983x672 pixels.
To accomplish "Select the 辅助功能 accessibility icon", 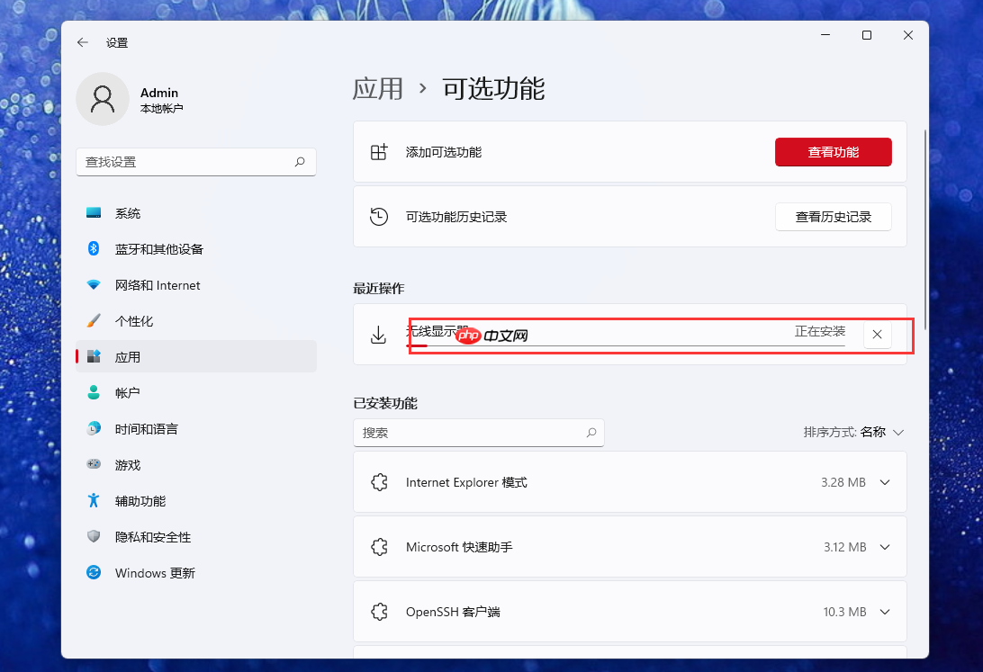I will [93, 501].
